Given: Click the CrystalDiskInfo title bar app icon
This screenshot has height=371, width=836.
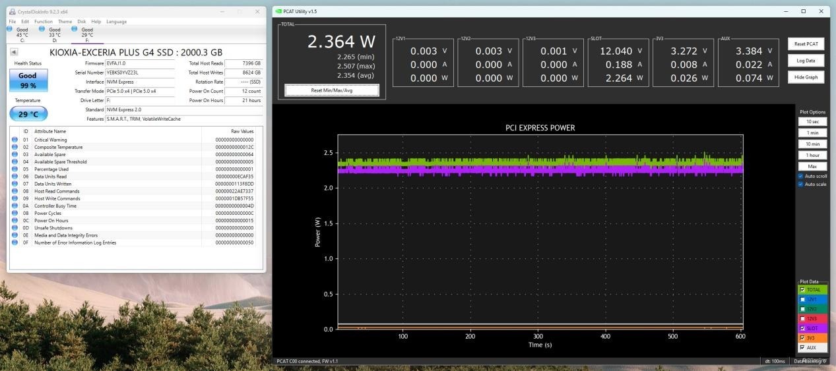Looking at the screenshot, I should tap(13, 11).
